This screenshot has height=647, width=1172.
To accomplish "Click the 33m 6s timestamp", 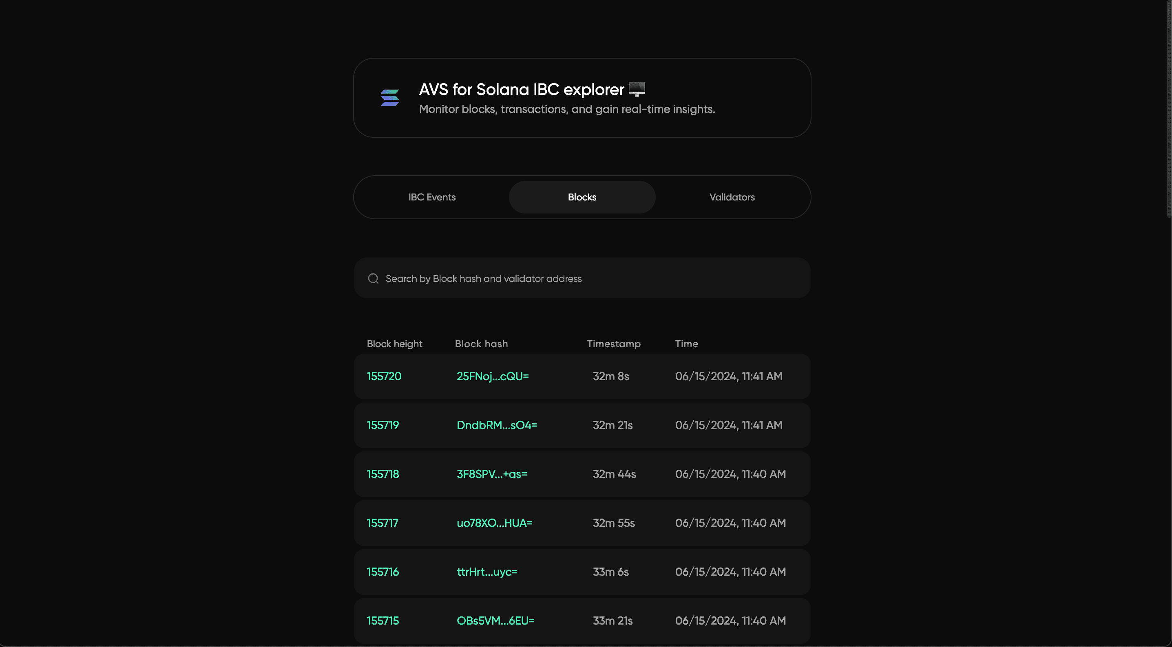I will click(x=610, y=572).
